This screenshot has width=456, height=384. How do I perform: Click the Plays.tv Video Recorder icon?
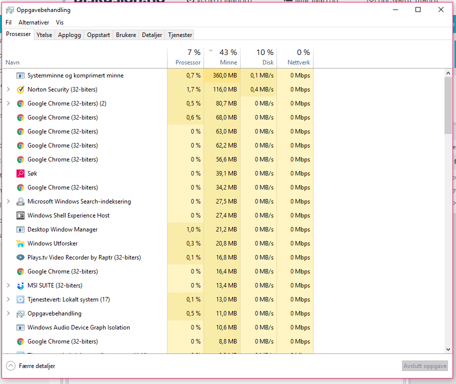[x=20, y=257]
